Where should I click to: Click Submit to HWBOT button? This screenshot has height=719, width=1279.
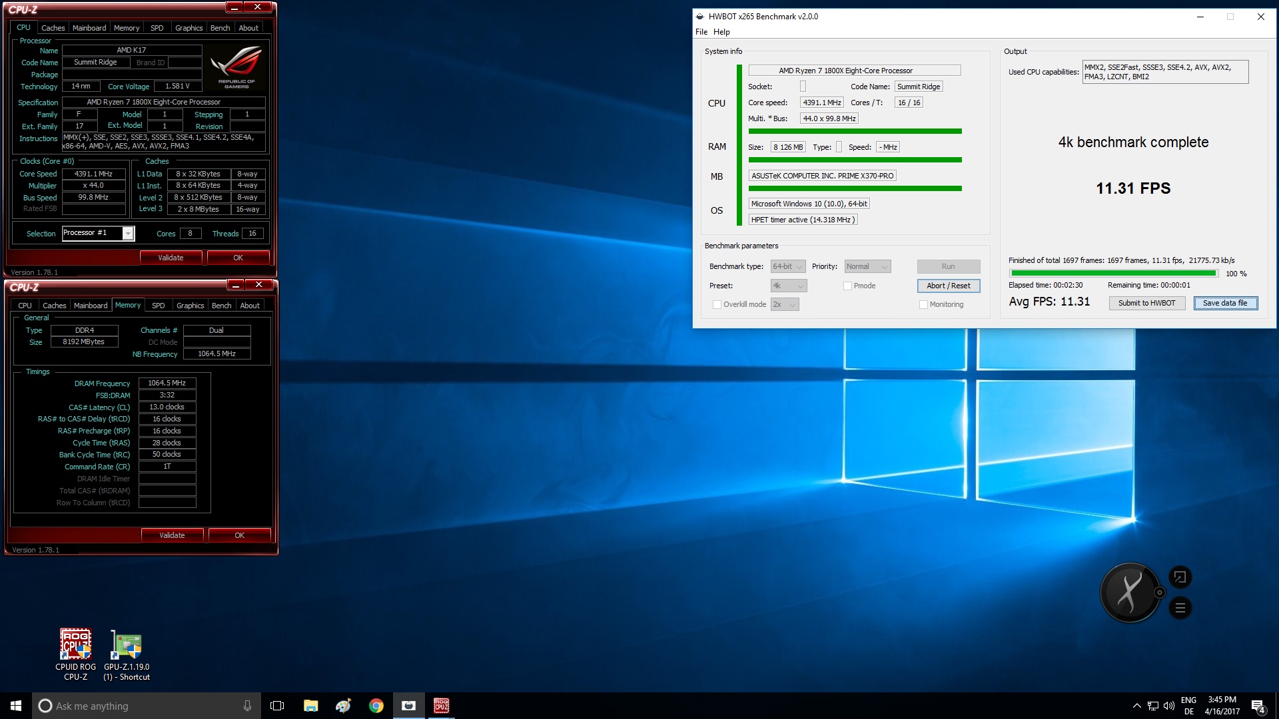point(1146,304)
